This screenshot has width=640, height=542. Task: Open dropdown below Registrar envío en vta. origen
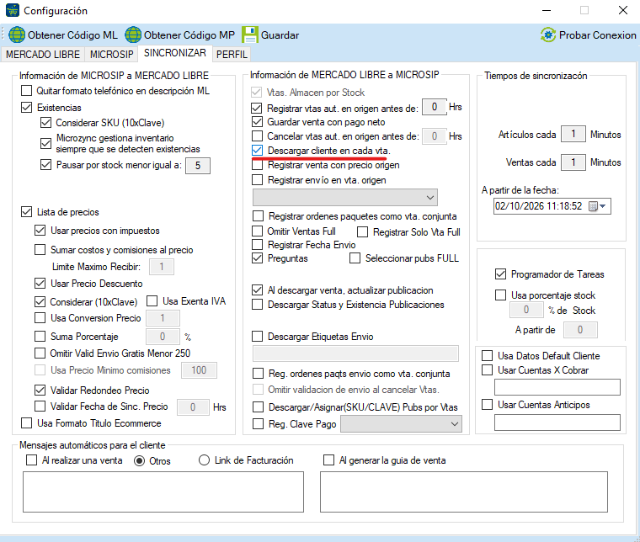tap(345, 198)
